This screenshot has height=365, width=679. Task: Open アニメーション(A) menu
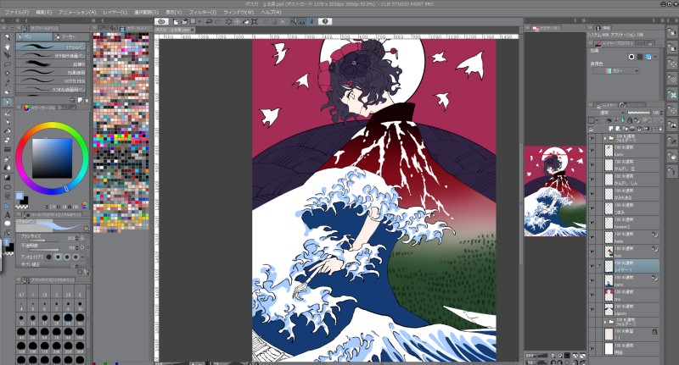coord(77,12)
